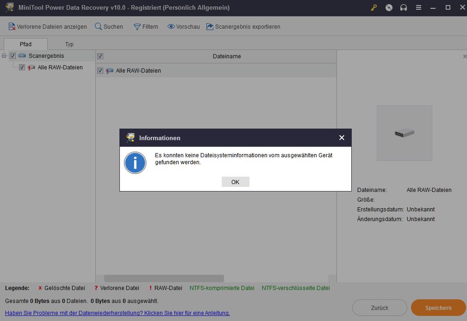Click Verlorene Dateien anzeigen toolbar button

point(48,27)
